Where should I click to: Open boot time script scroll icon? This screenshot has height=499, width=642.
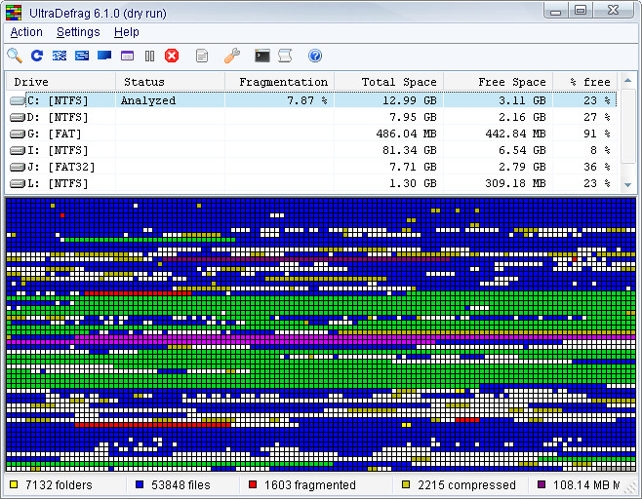[x=285, y=56]
